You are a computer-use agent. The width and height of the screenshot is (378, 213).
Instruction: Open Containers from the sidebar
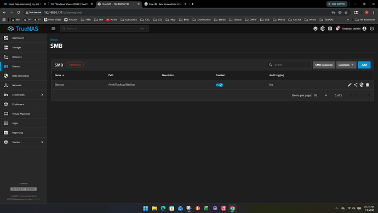[x=24, y=104]
